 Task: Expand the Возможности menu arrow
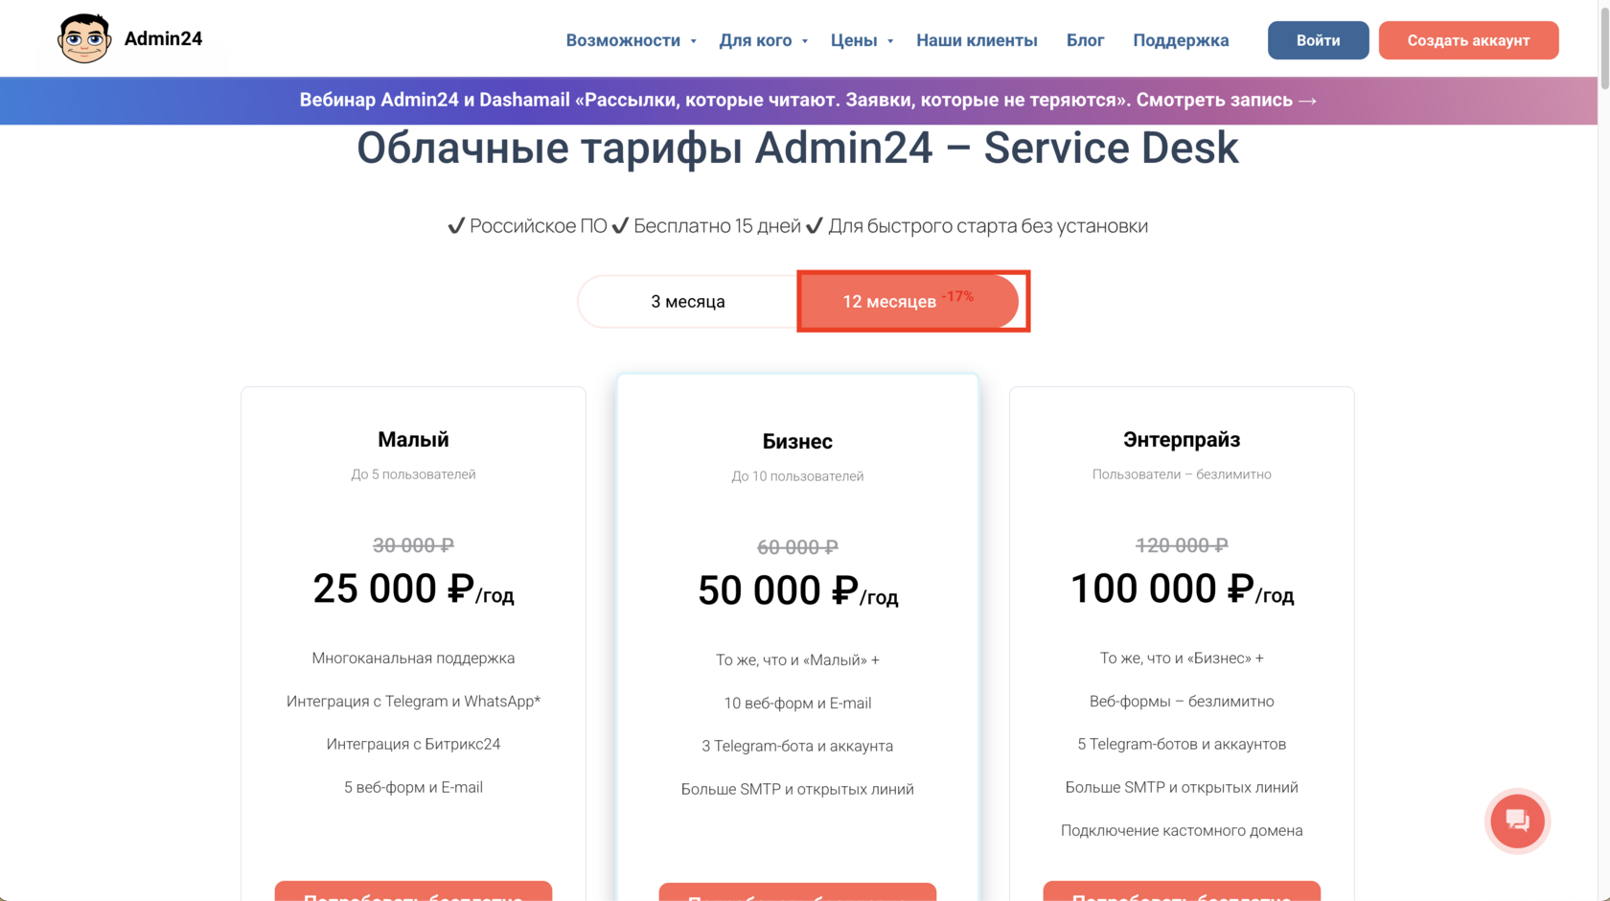coord(694,41)
